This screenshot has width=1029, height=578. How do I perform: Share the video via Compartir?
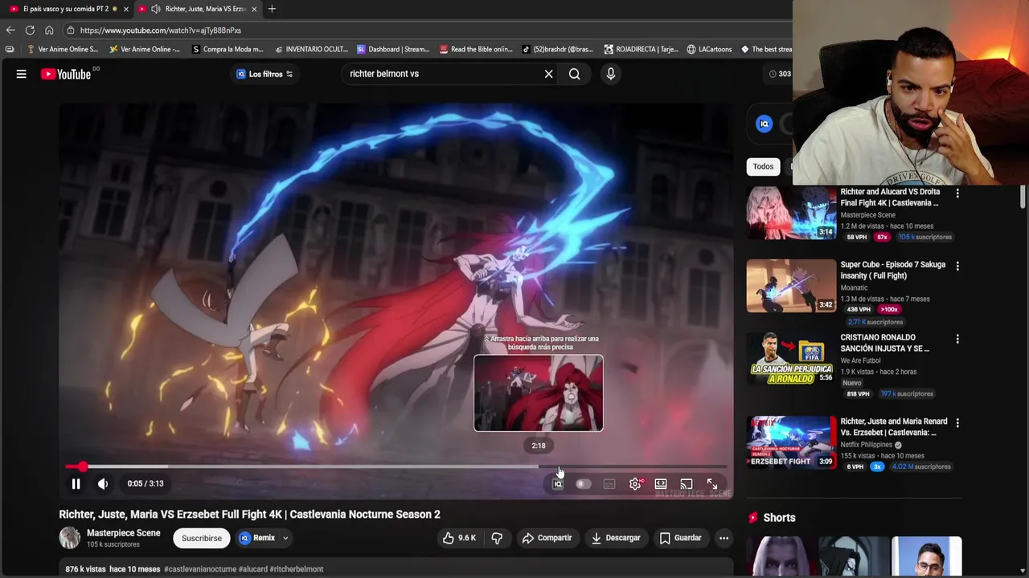pos(547,538)
